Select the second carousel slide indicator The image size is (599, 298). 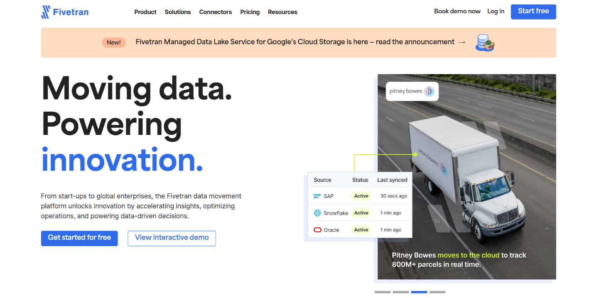tap(401, 292)
